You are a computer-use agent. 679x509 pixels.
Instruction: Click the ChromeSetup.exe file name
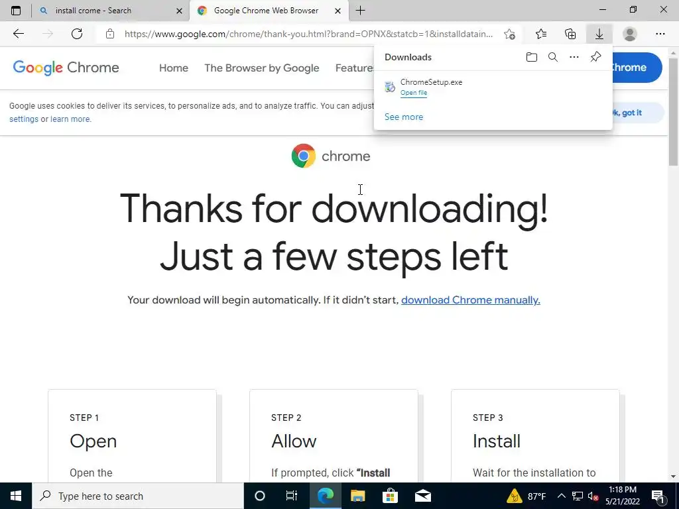pyautogui.click(x=431, y=82)
